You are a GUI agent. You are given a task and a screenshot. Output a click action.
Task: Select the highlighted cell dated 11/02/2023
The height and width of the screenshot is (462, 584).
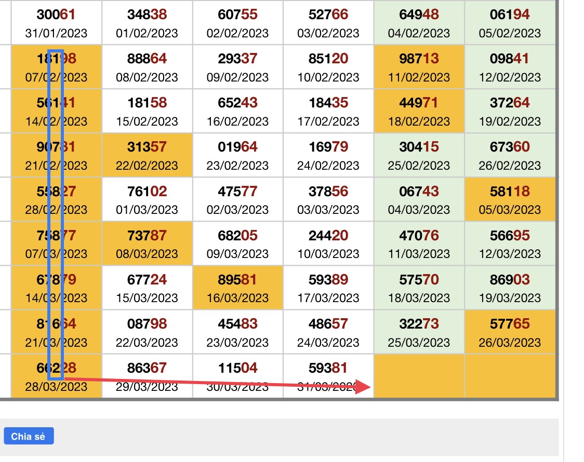click(x=419, y=67)
